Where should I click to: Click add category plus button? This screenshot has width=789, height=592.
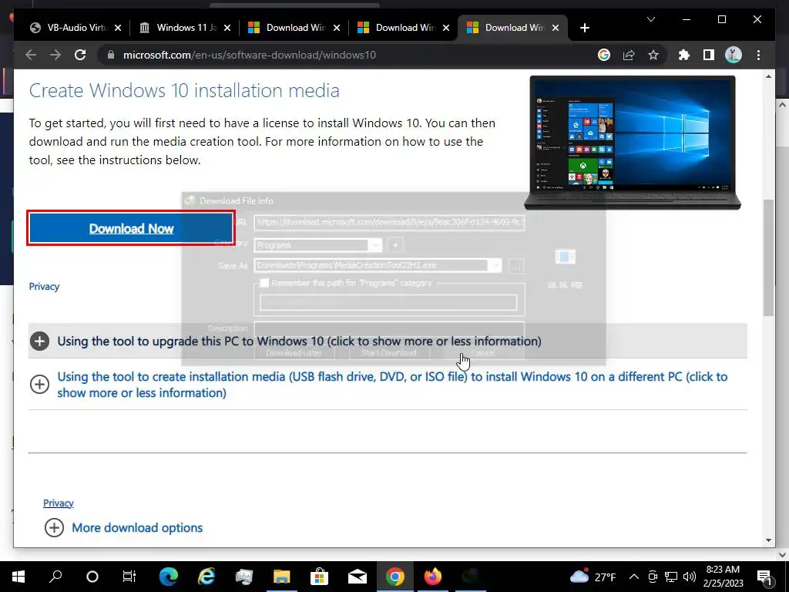(x=395, y=245)
